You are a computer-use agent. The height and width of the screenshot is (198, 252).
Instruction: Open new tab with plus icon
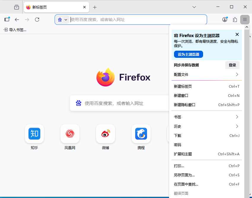(95, 7)
